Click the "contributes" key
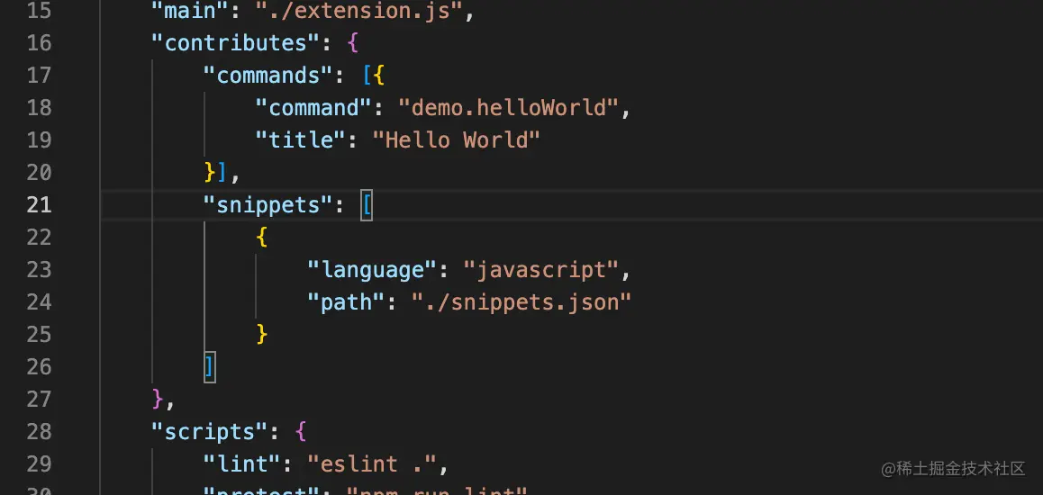The width and height of the screenshot is (1043, 495). click(x=235, y=43)
